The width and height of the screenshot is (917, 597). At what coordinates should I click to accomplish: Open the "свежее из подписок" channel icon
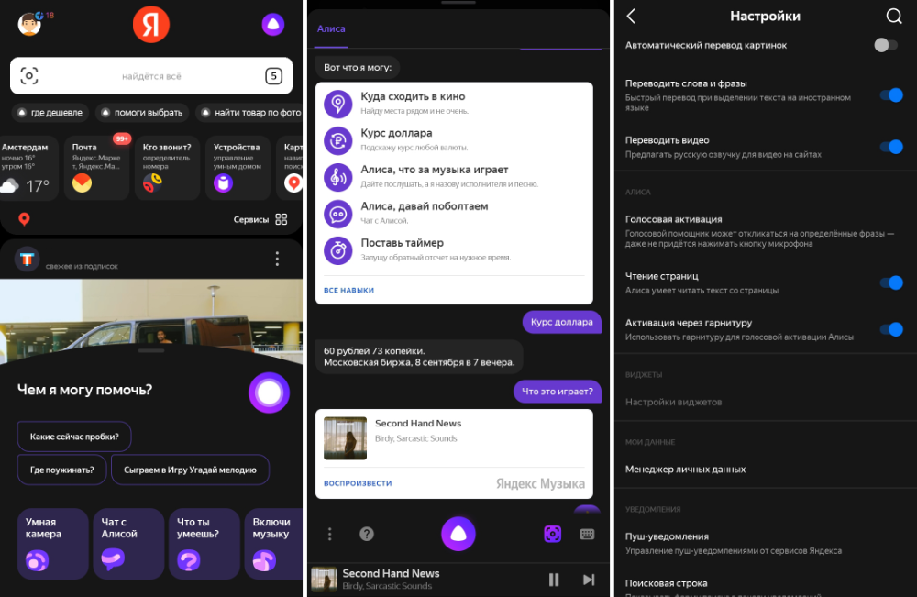tap(27, 259)
